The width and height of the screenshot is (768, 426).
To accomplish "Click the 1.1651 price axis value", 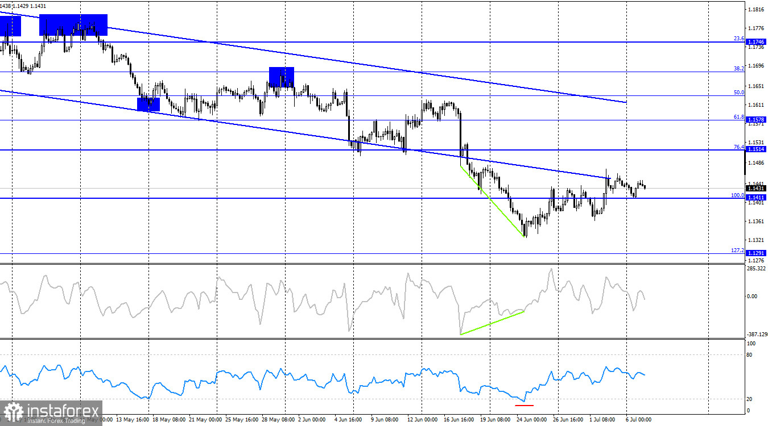I will 757,86.
